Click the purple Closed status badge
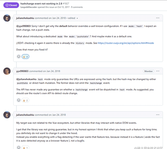This screenshot has height=149, width=167. pos(11,5)
